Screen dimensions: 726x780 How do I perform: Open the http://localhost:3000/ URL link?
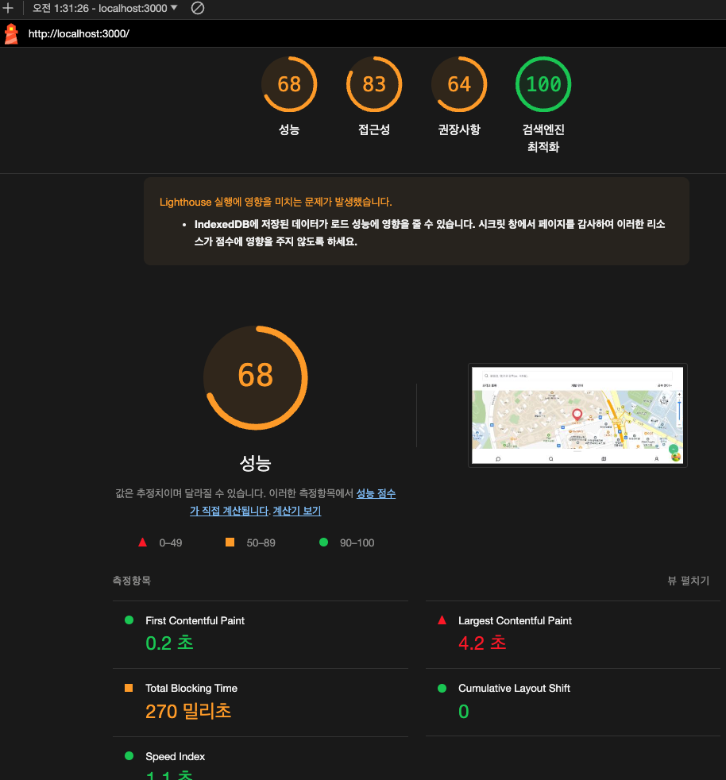pos(79,34)
